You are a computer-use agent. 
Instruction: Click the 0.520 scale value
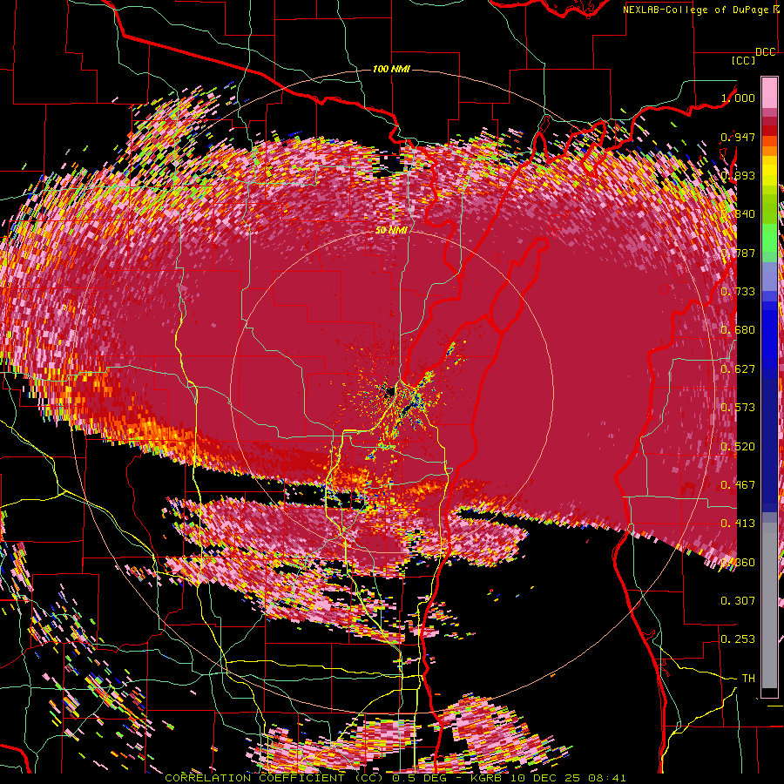click(738, 447)
